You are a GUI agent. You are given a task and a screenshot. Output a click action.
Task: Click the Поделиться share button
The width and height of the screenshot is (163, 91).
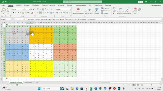(156, 5)
